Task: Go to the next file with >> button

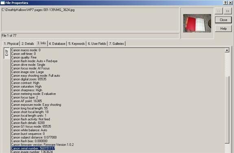Action: pos(227,11)
